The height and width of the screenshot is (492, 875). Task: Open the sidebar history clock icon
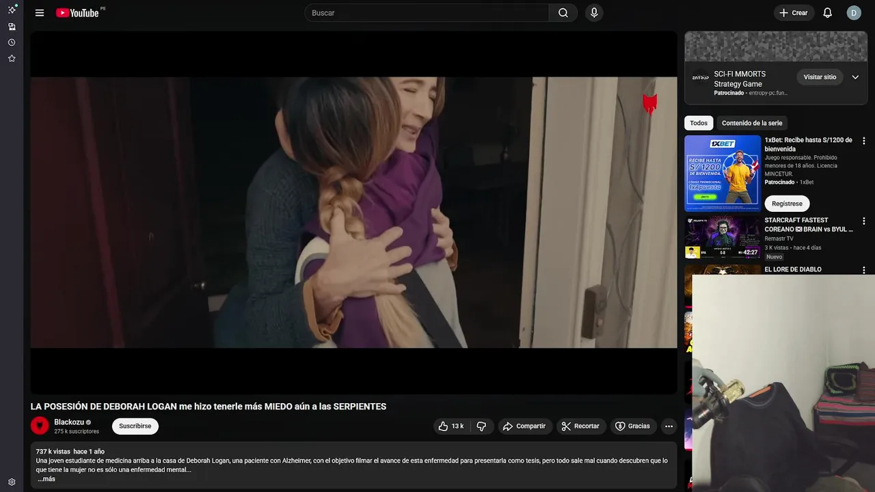(x=12, y=42)
